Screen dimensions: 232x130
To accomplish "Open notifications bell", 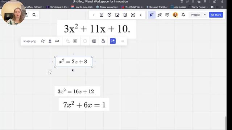I will (x=183, y=15).
